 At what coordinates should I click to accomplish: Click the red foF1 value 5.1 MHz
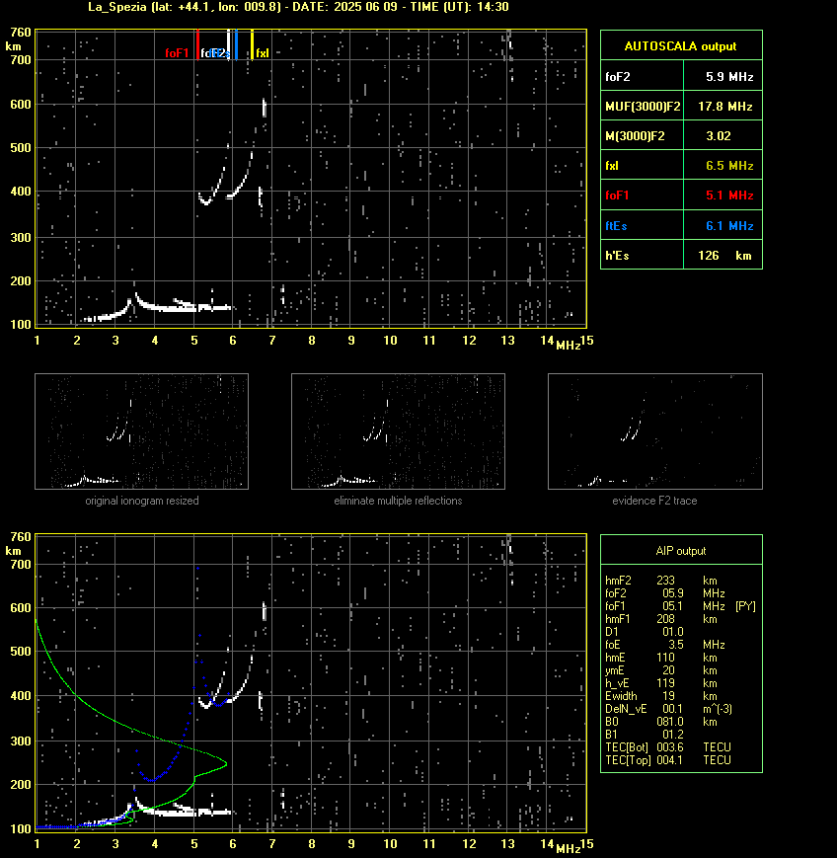click(729, 195)
